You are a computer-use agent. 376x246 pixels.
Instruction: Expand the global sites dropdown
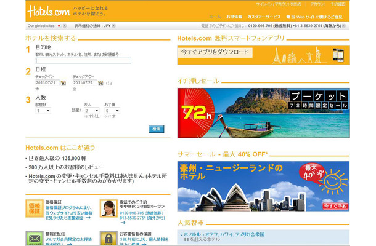coord(65,26)
